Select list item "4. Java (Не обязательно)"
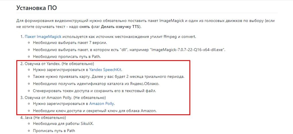Screen dimensions: 293x134 tap(43, 118)
